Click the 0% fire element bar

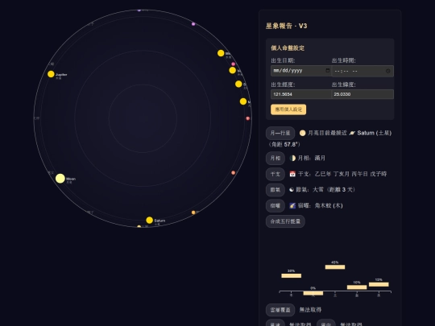pyautogui.click(x=313, y=293)
